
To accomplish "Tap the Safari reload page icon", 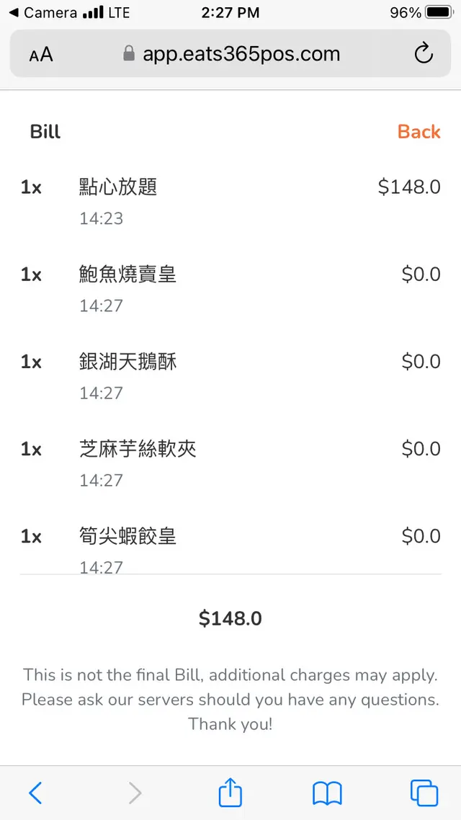I will point(424,53).
